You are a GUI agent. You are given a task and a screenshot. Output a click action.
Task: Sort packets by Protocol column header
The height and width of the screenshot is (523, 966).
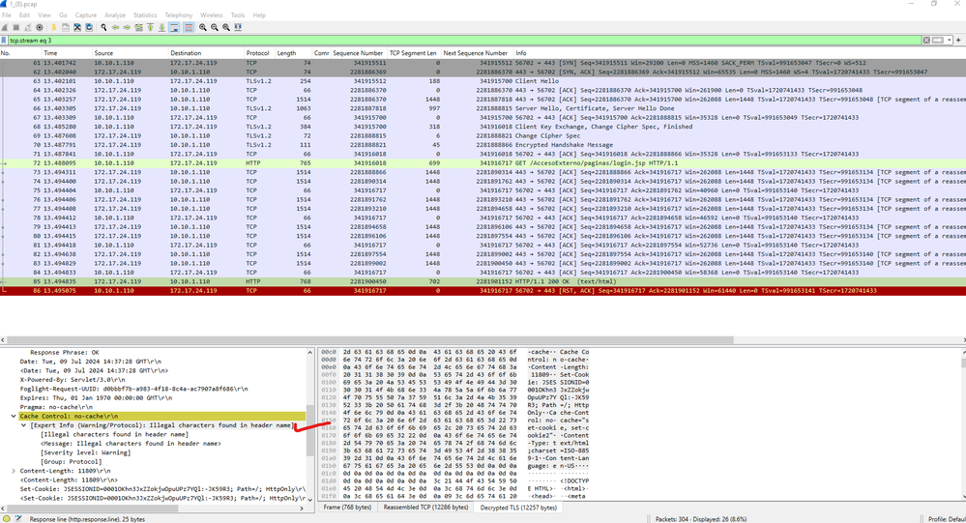click(x=257, y=53)
